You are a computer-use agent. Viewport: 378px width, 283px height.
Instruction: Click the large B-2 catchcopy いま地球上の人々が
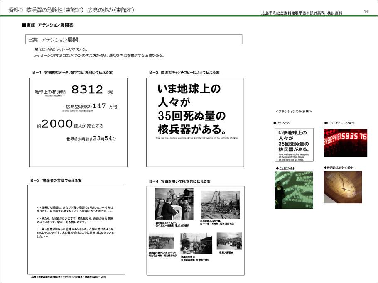click(x=189, y=95)
